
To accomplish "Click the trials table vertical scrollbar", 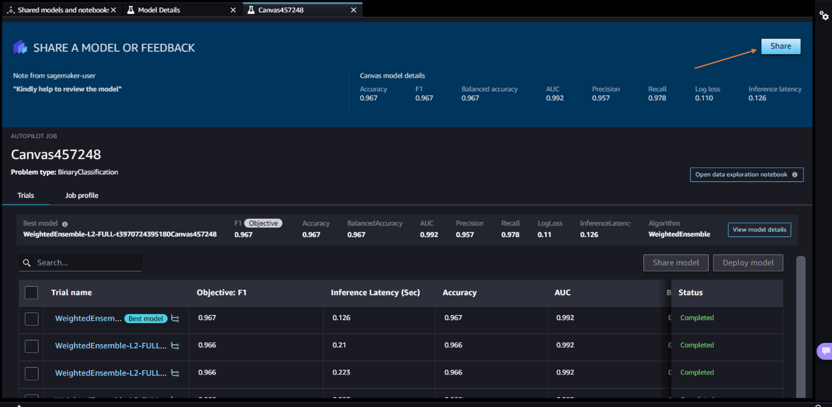I will click(x=801, y=326).
